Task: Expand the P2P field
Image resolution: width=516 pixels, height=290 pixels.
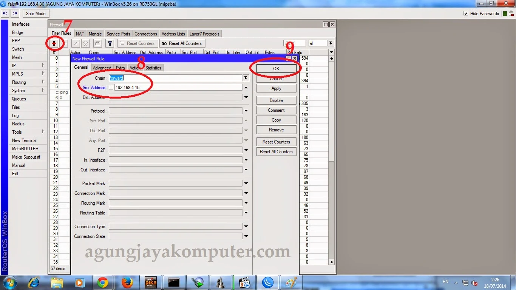Action: 246,150
